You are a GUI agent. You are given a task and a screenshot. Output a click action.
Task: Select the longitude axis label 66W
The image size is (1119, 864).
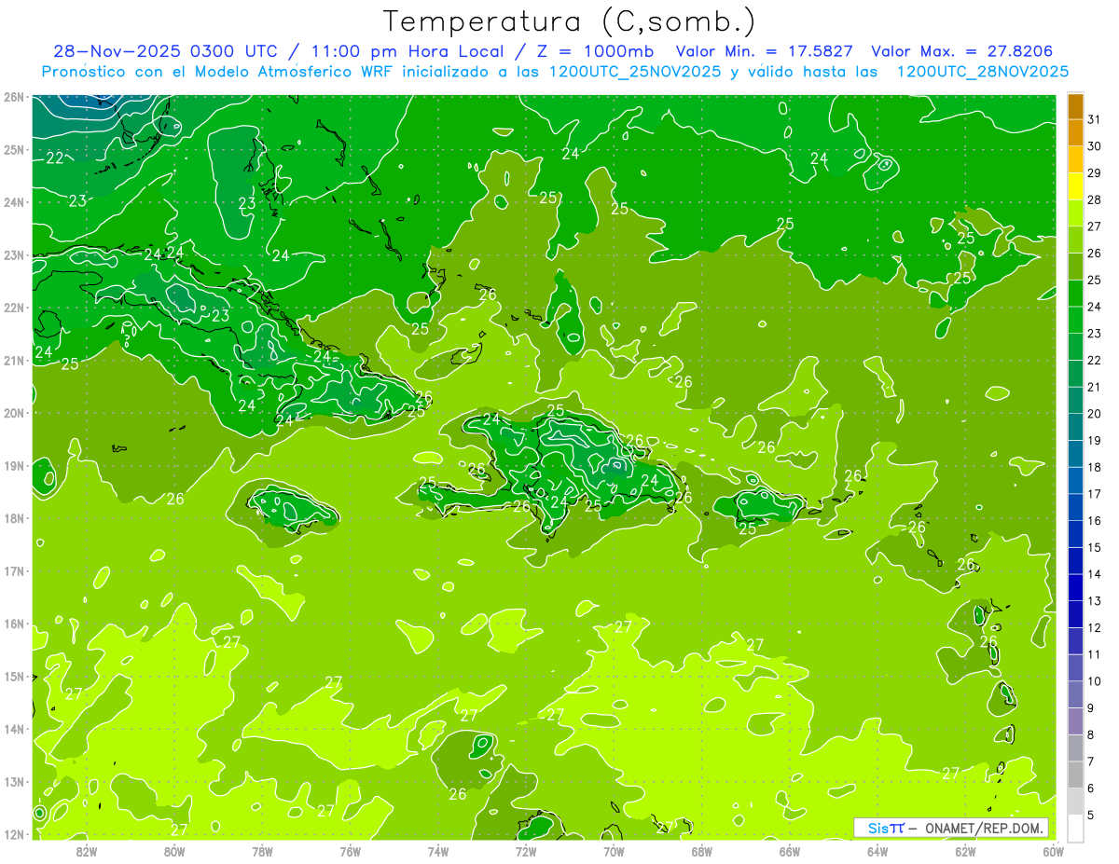pos(789,851)
